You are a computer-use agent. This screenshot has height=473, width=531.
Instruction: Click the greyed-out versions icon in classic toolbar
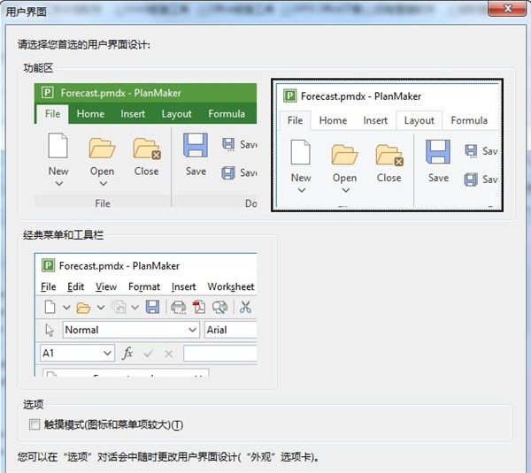[119, 307]
